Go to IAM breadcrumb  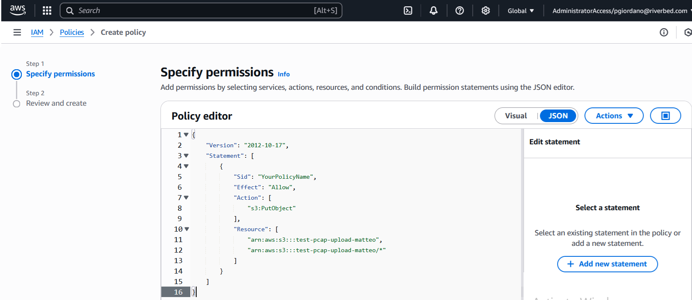tap(37, 32)
